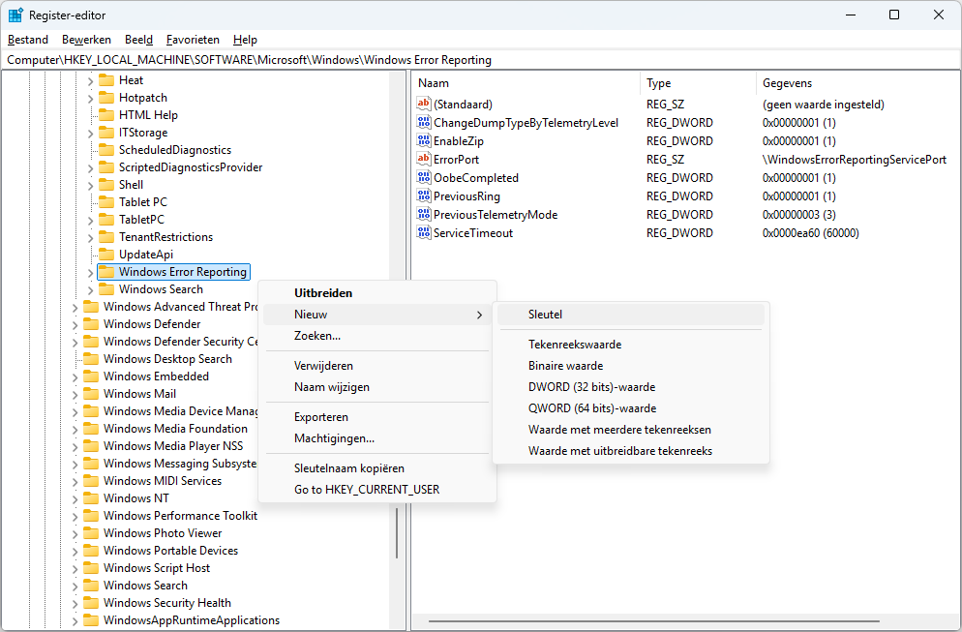Open the Beeld menu
This screenshot has height=632, width=962.
coord(138,40)
